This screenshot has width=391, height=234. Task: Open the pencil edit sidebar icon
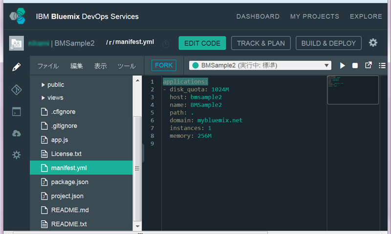point(17,67)
